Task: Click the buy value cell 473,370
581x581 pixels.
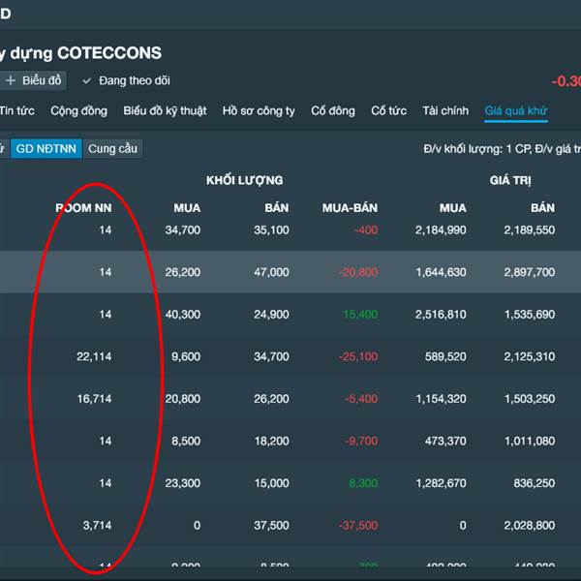Action: (445, 441)
